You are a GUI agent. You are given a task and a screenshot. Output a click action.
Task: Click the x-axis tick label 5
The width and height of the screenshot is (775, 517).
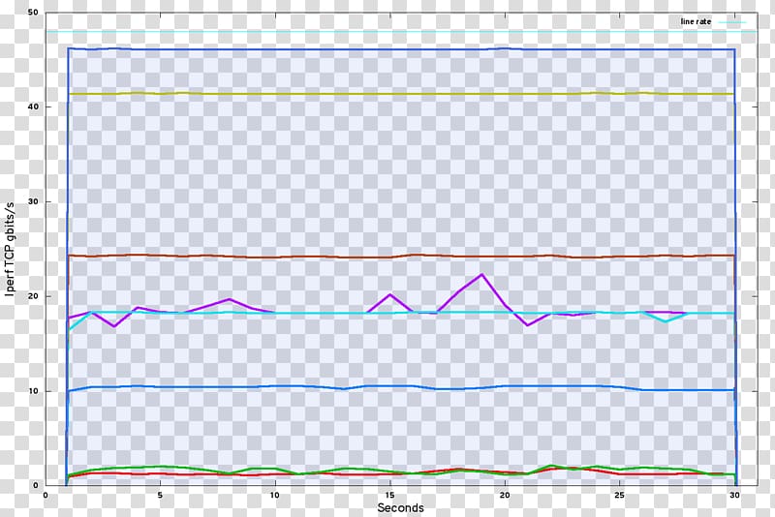[161, 495]
